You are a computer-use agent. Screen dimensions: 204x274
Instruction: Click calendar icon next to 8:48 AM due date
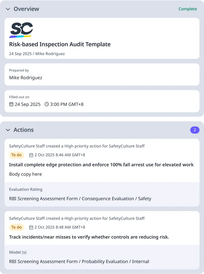coord(31,227)
